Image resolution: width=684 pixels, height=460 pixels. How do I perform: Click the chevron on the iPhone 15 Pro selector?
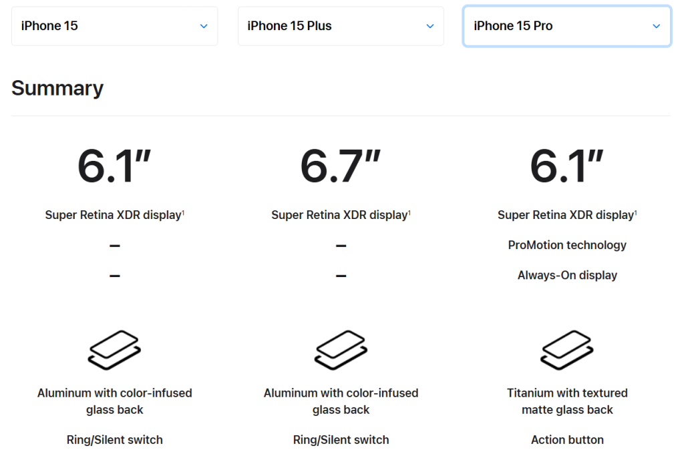[656, 25]
